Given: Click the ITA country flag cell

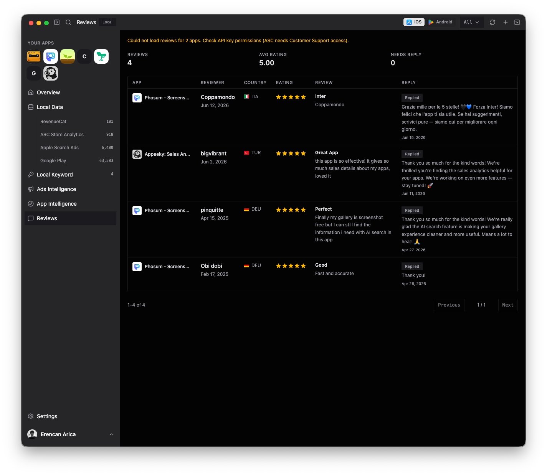Looking at the screenshot, I should (x=251, y=97).
